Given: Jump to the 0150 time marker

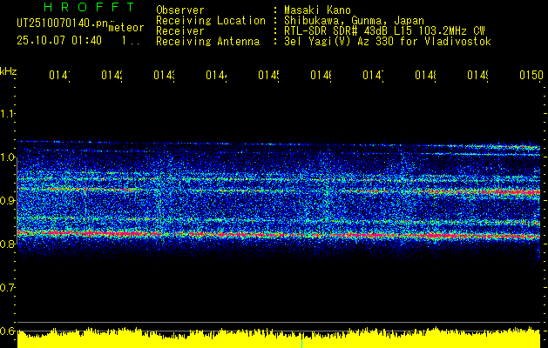Looking at the screenshot, I should pos(531,77).
